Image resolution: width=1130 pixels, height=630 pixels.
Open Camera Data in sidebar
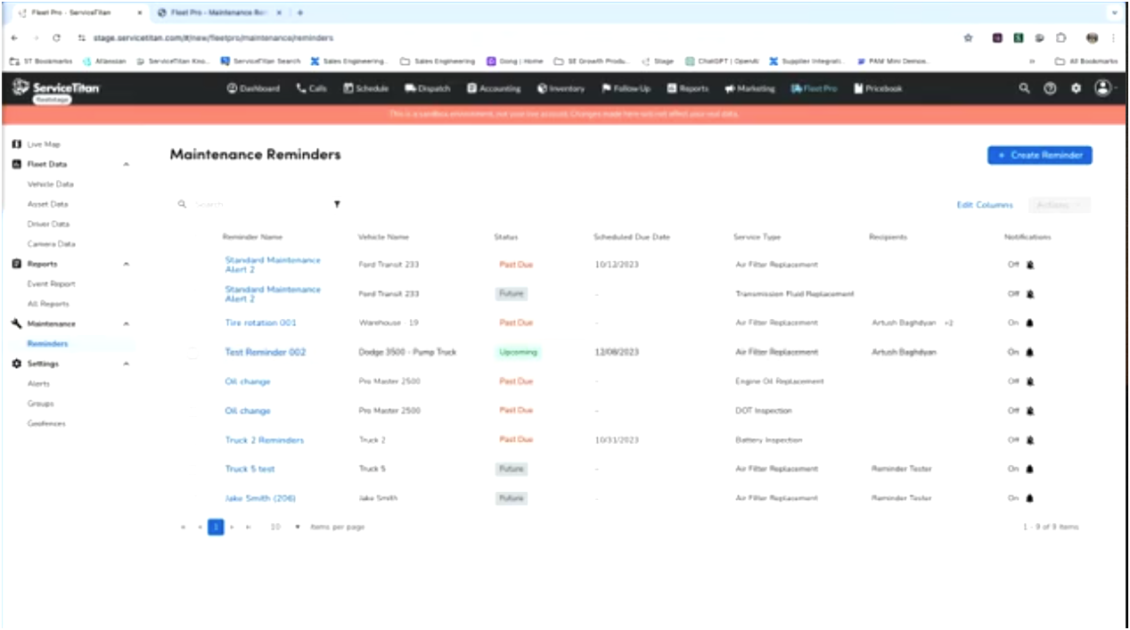click(x=52, y=244)
